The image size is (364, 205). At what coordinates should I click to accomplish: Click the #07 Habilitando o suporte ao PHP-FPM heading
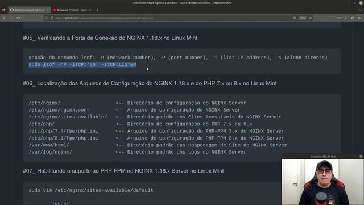coord(123,171)
